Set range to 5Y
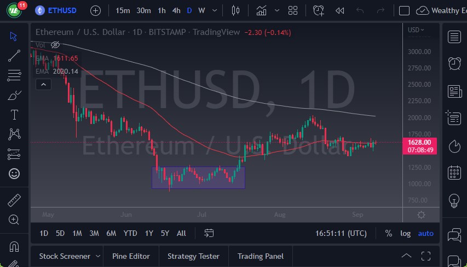Image resolution: width=467 pixels, height=267 pixels. tap(165, 234)
